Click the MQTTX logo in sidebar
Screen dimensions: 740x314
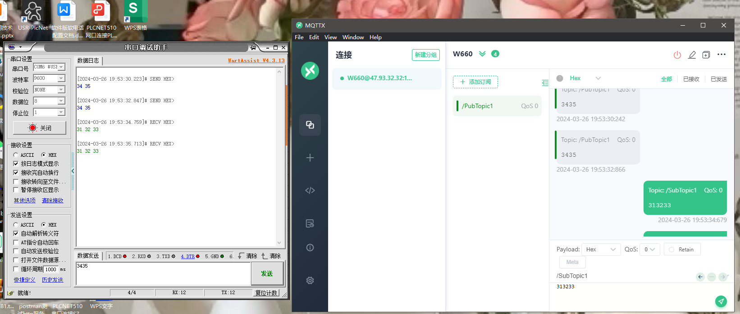click(310, 71)
